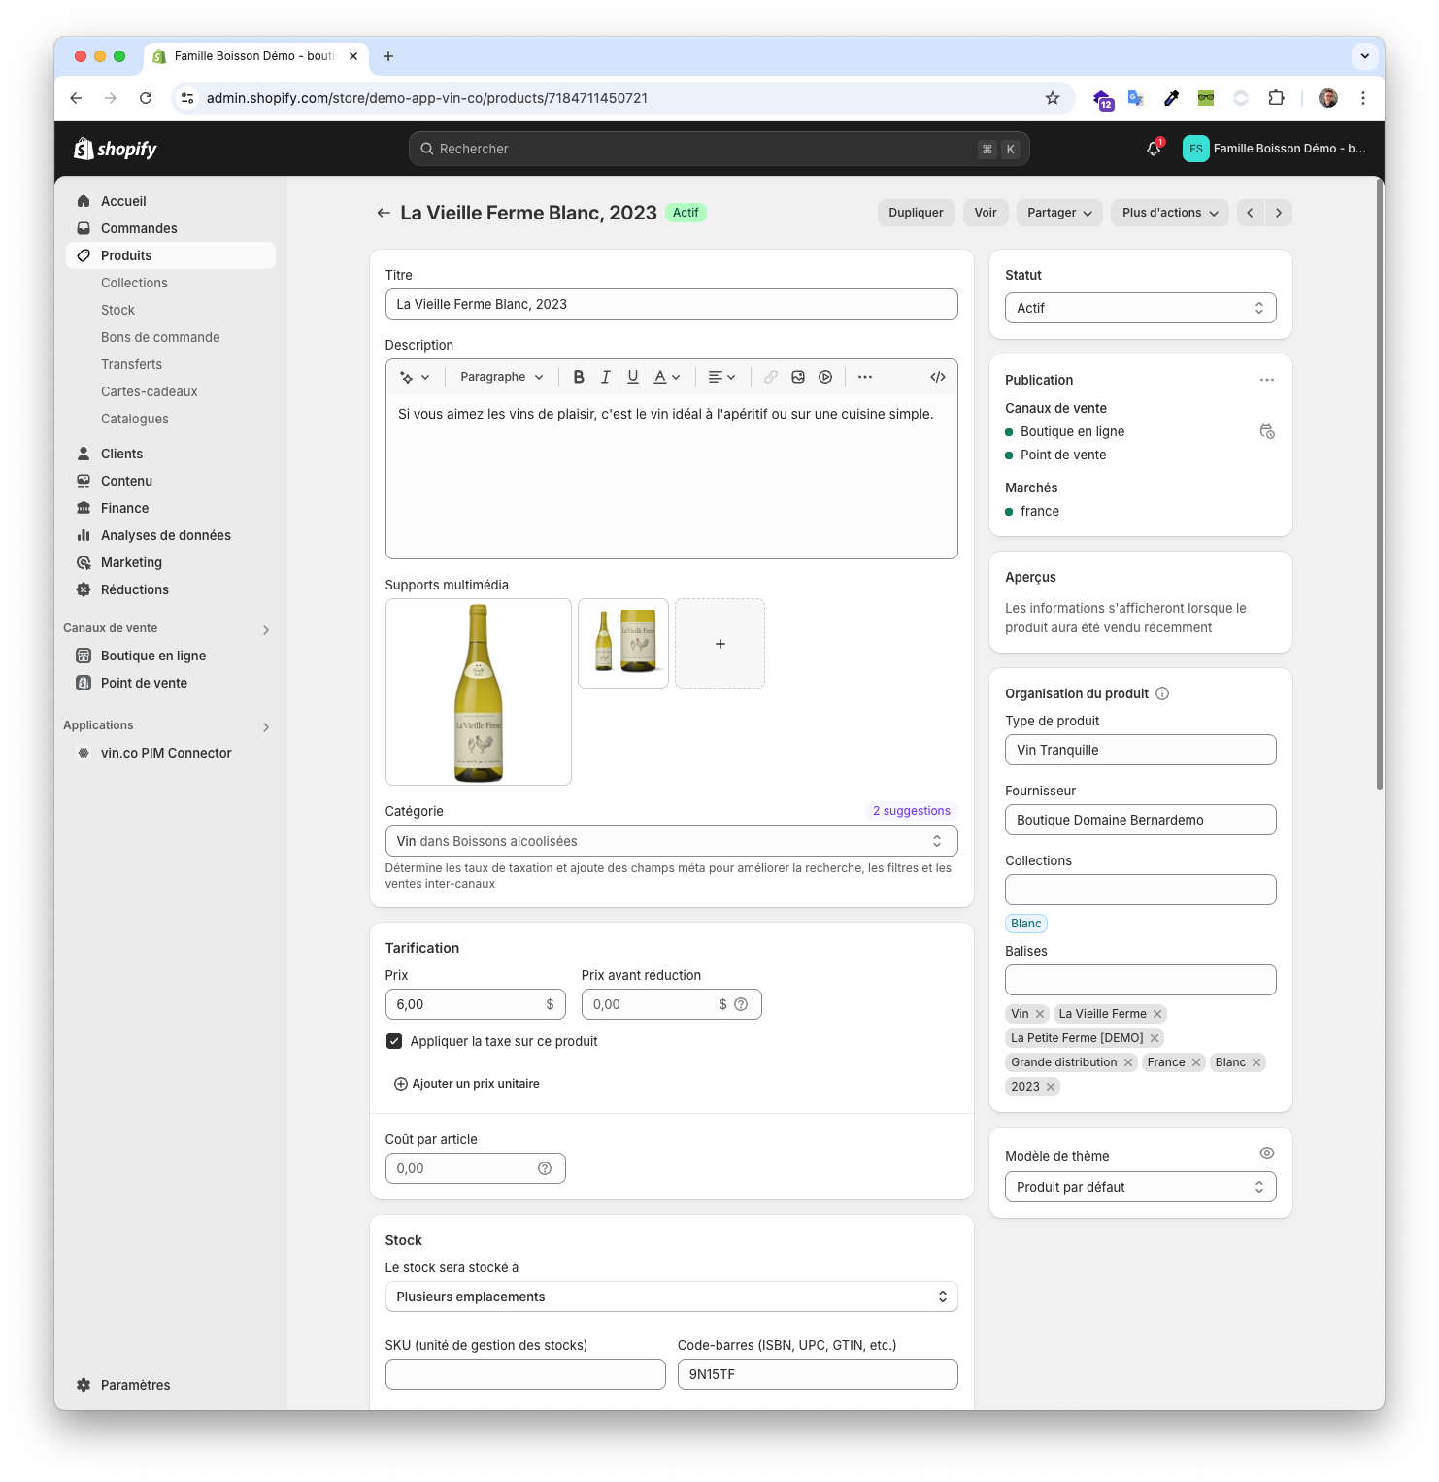This screenshot has width=1439, height=1482.
Task: Click Ajouter un prix unitaire
Action: point(466,1084)
